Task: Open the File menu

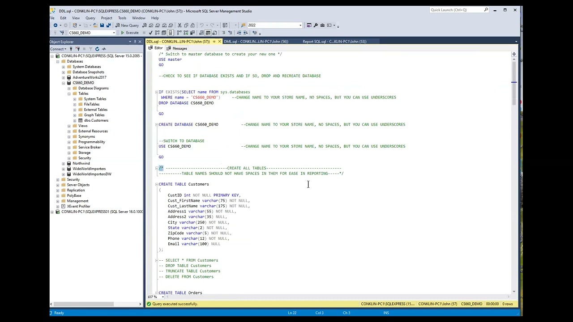Action: [52, 18]
